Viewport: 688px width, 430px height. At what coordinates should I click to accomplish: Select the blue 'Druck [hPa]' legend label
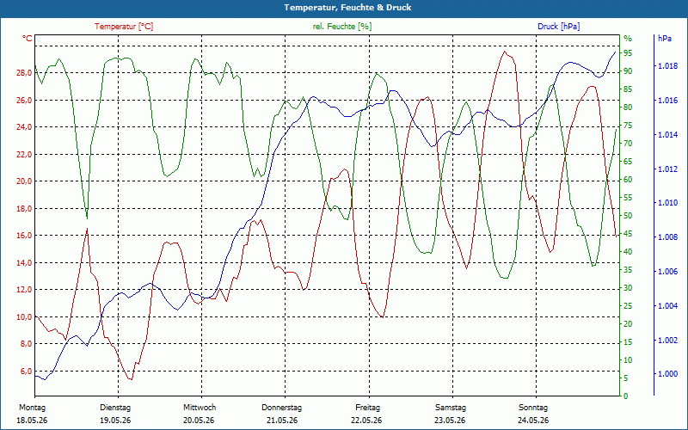coord(558,27)
